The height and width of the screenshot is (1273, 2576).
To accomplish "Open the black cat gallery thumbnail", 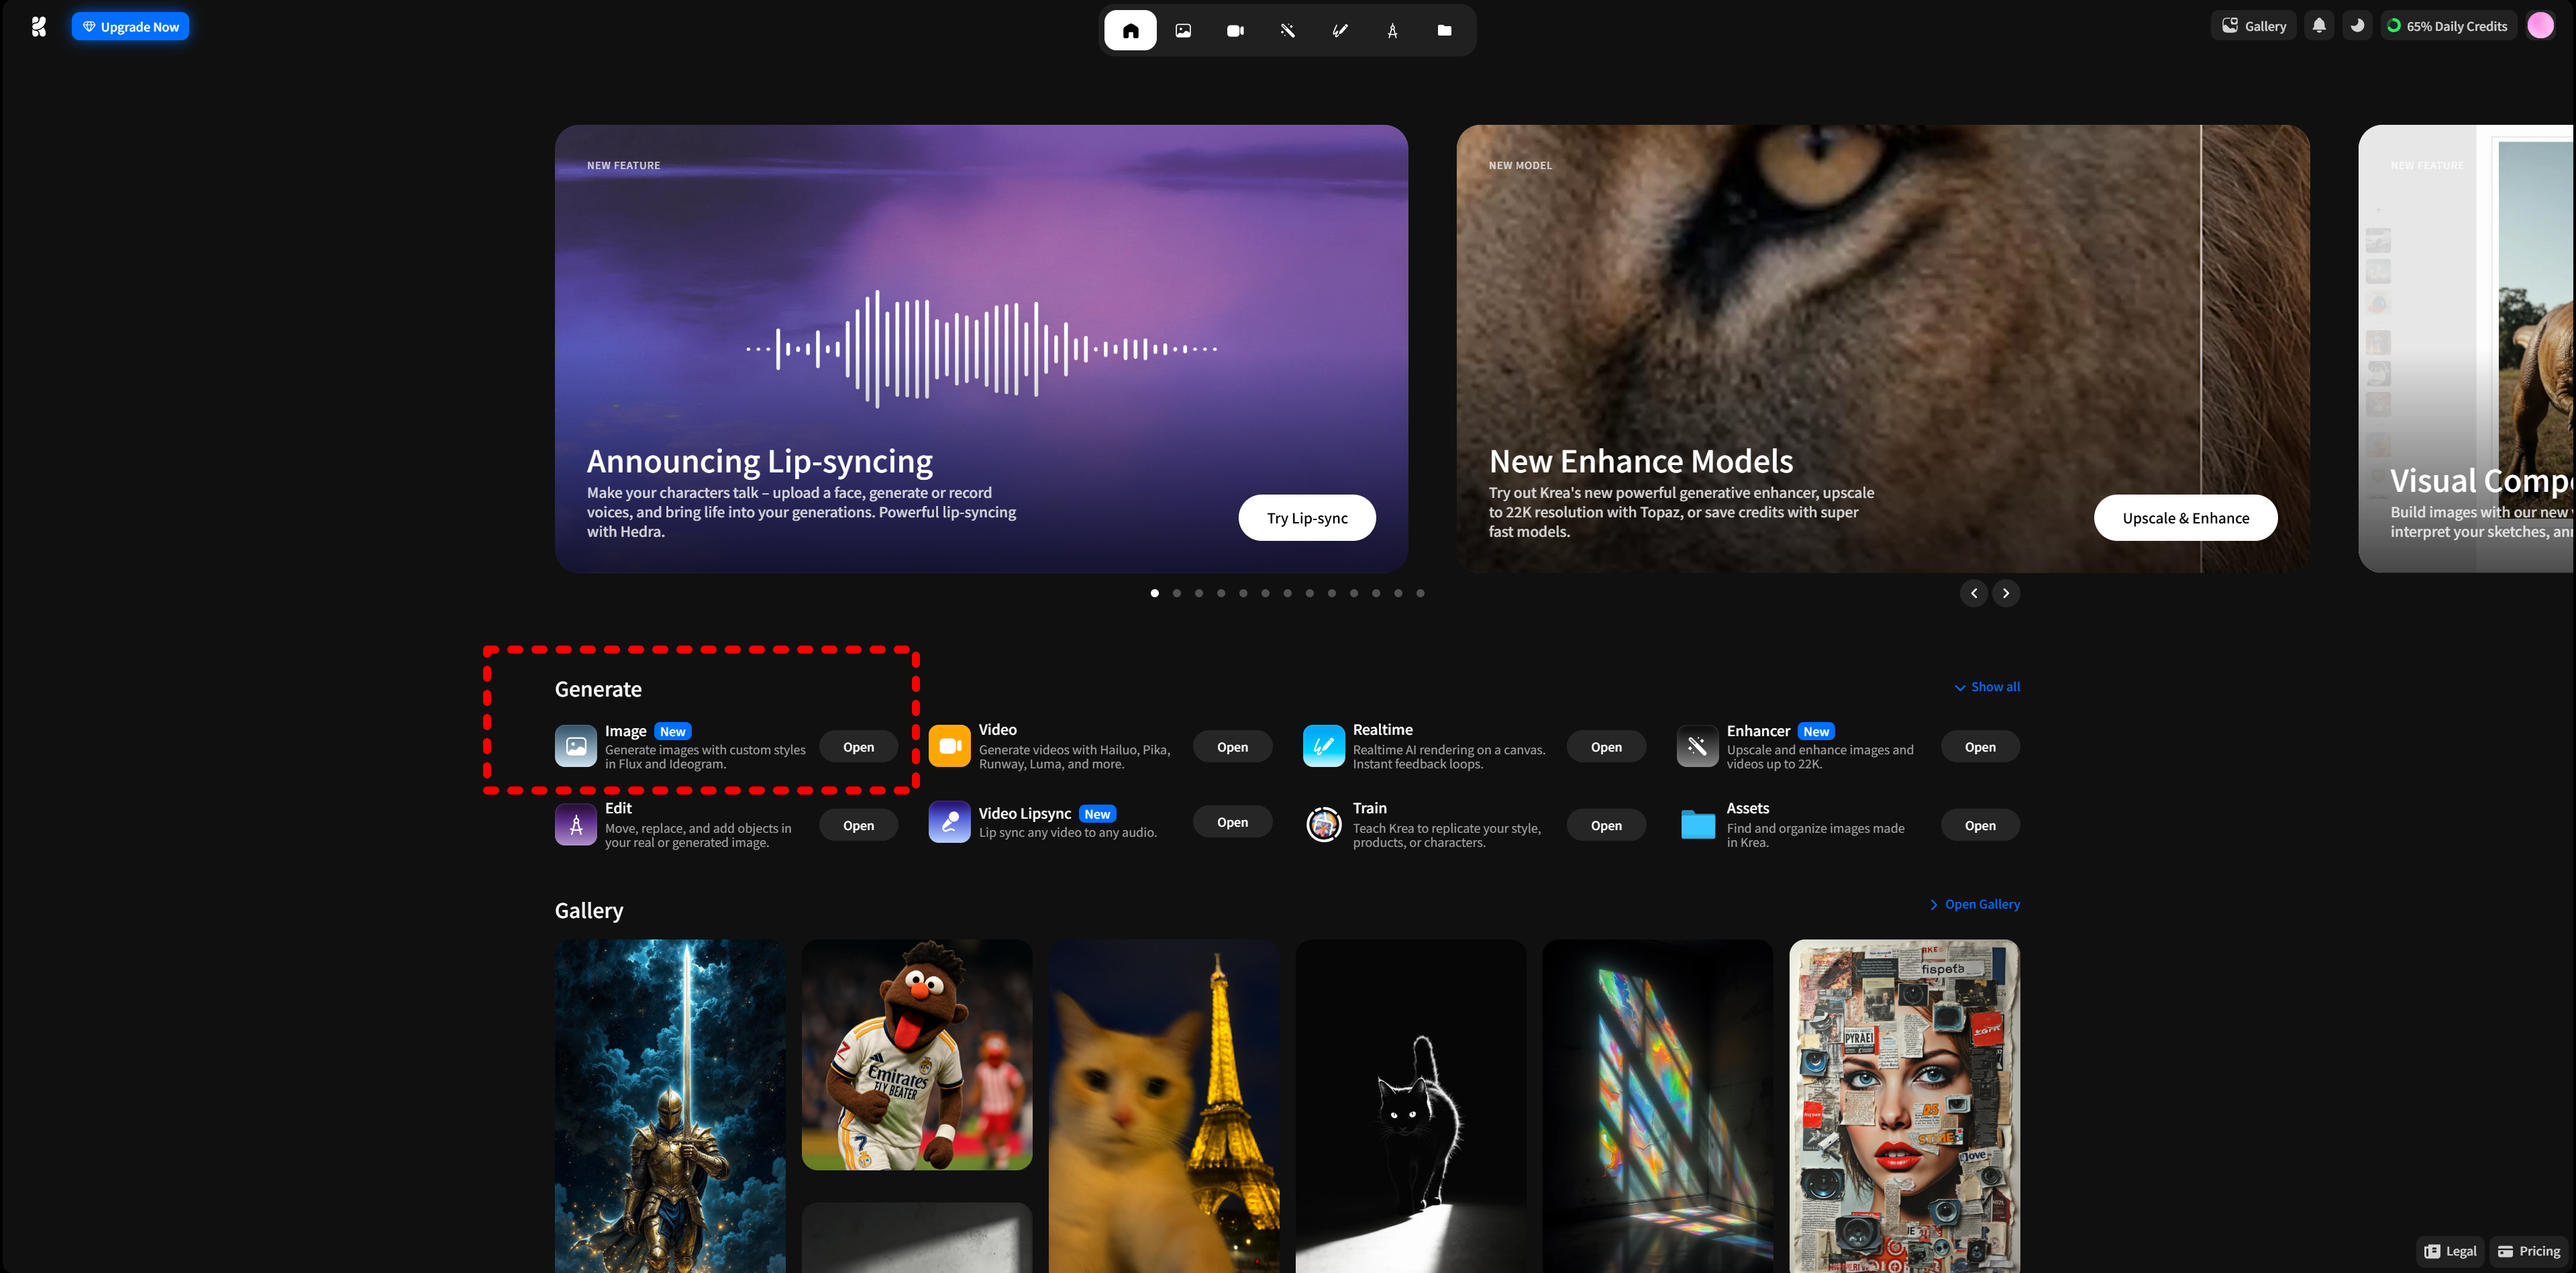I will tap(1410, 1105).
